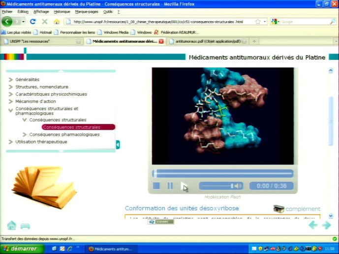Reload the page with the refresh icon
Screen dimensions: 339x254
click(33, 21)
